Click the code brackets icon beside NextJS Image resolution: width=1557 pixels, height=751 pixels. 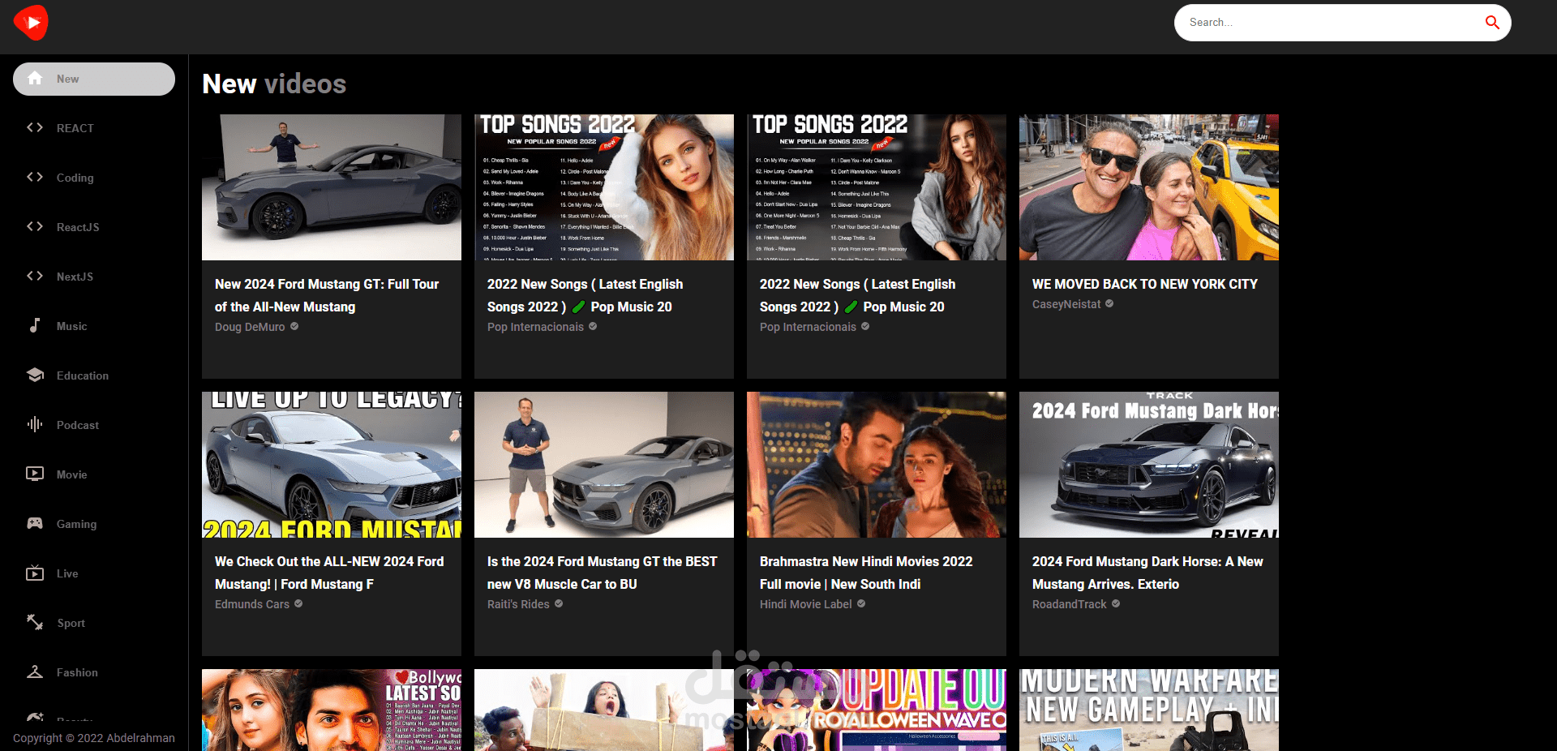pos(35,276)
